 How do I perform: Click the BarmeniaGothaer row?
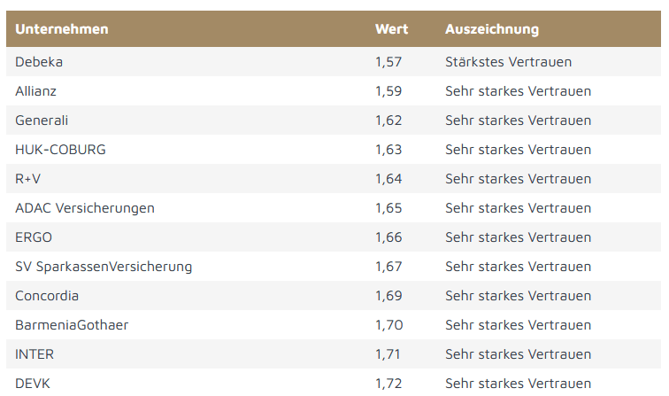[72, 325]
